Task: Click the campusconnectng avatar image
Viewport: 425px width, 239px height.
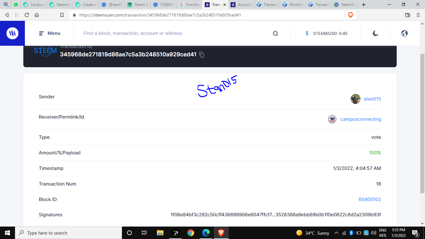Action: [332, 119]
